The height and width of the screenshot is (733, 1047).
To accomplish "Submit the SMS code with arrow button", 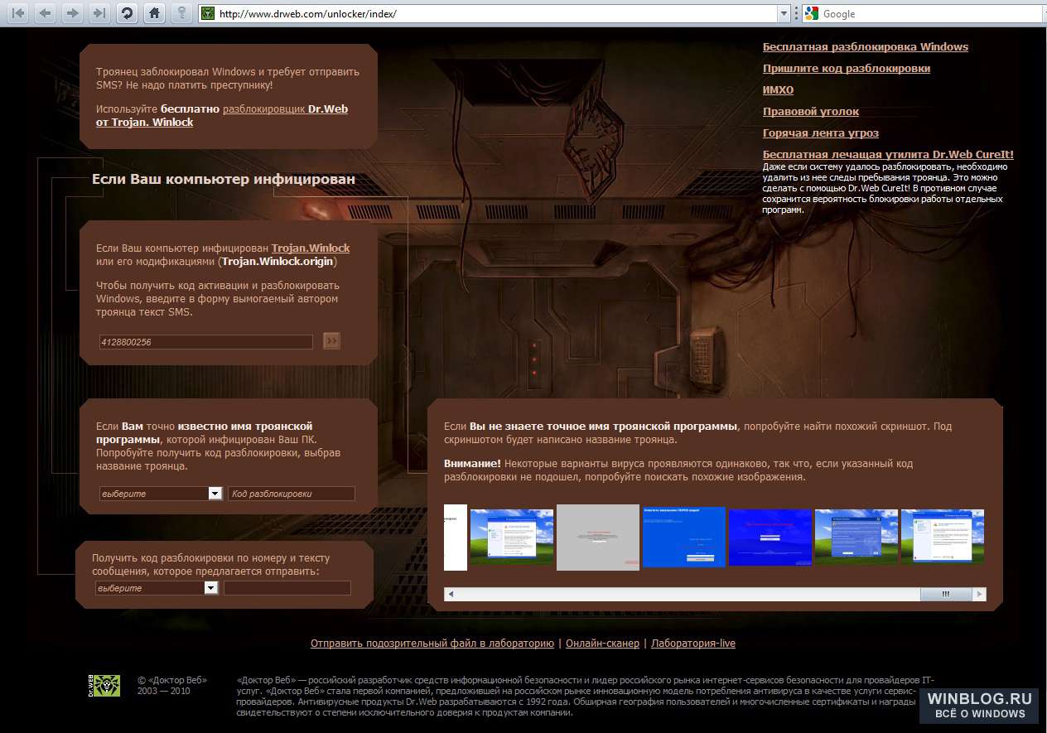I will 331,340.
